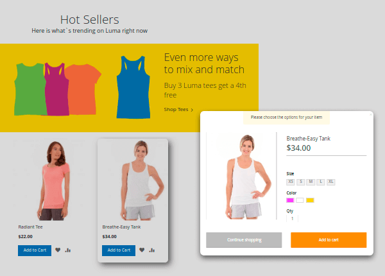This screenshot has width=385, height=276.
Task: Open Breathe-Easy Tank title in popup
Action: click(309, 139)
